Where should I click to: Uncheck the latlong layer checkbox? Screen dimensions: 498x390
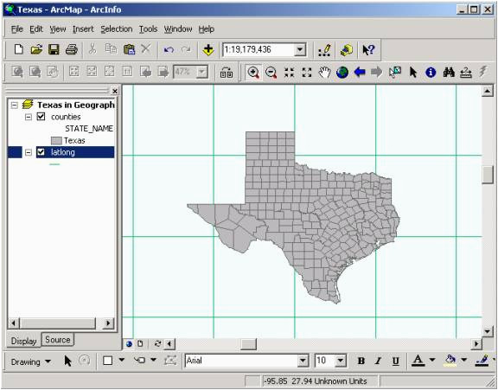[41, 152]
